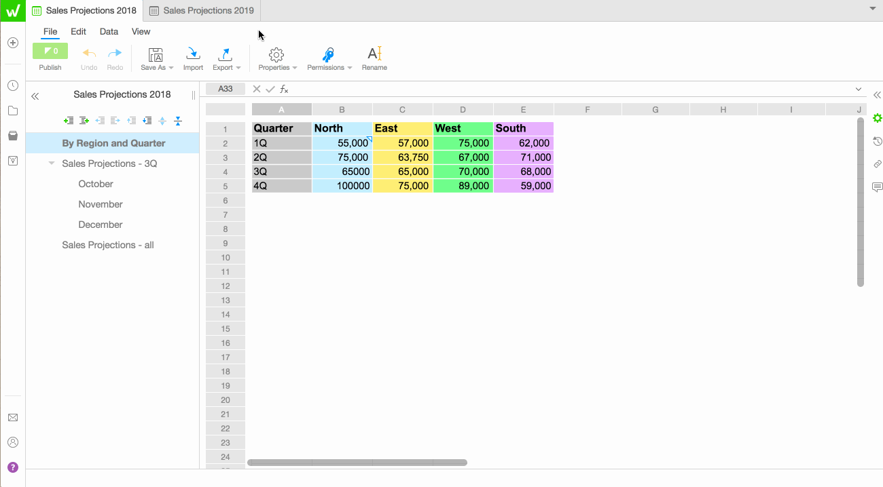Viewport: 883px width, 487px height.
Task: Expand the formula bar with chevron
Action: pyautogui.click(x=859, y=90)
